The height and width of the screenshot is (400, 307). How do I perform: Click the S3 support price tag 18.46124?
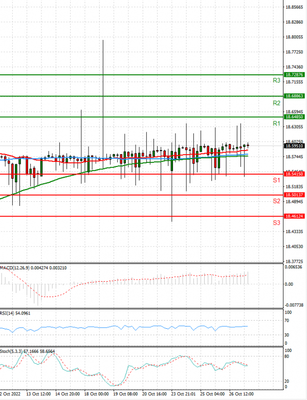point(294,216)
